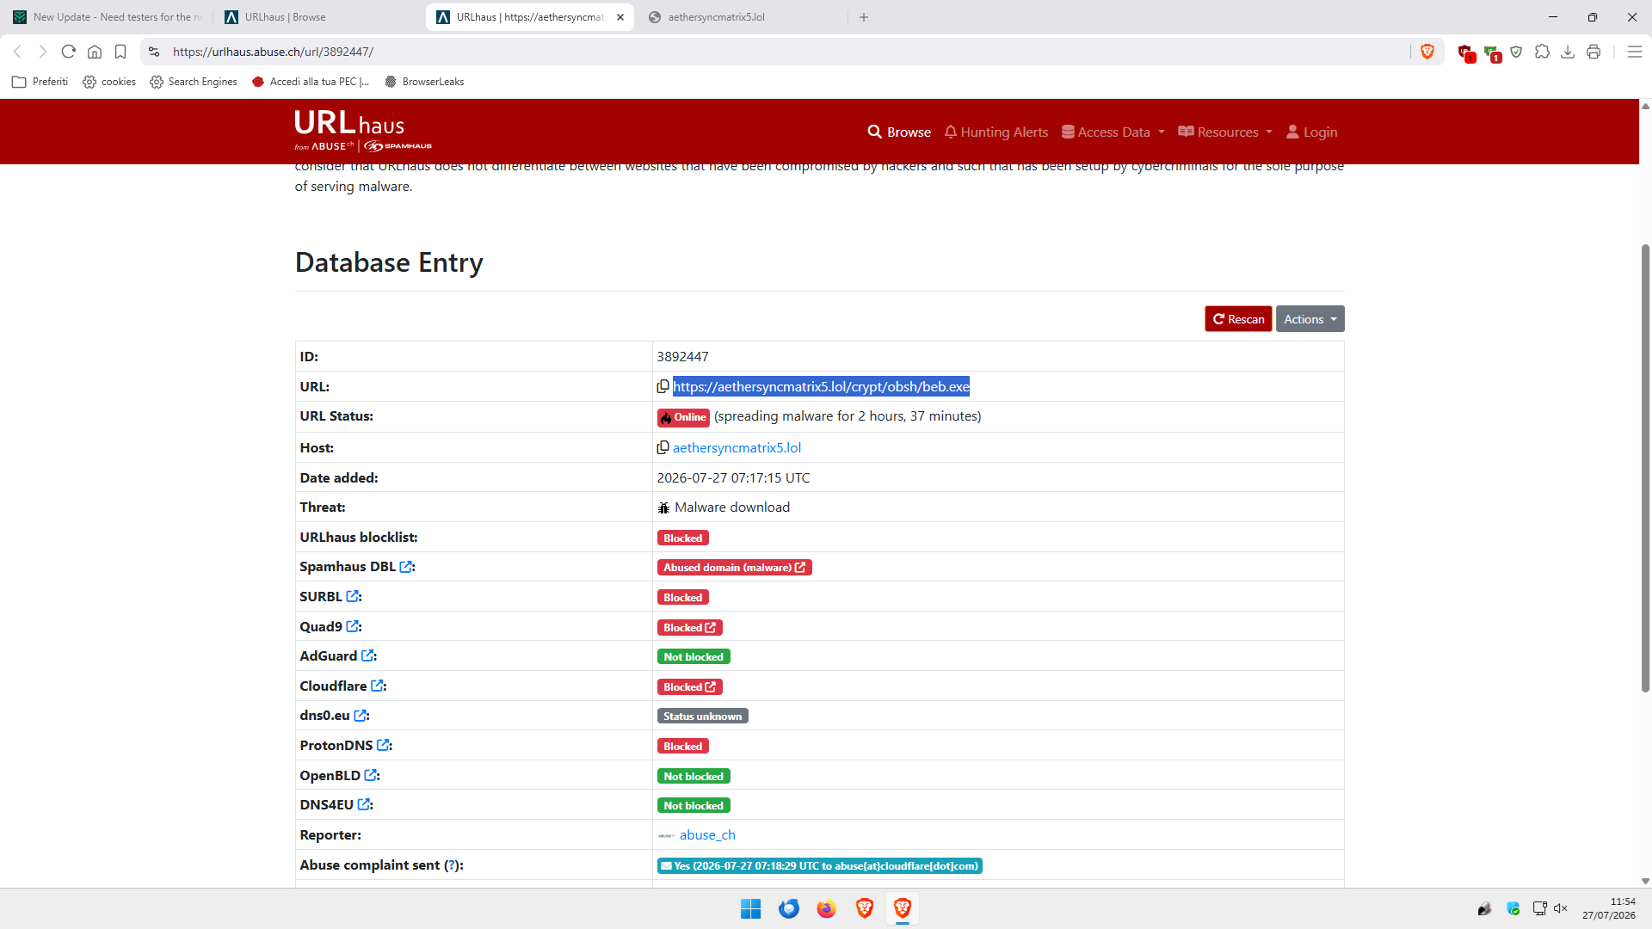Open ProtonDNS external link icon

click(x=383, y=745)
